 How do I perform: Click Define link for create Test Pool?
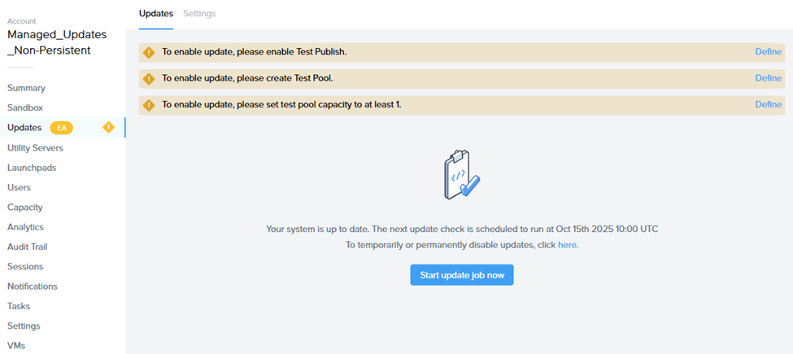pos(768,78)
